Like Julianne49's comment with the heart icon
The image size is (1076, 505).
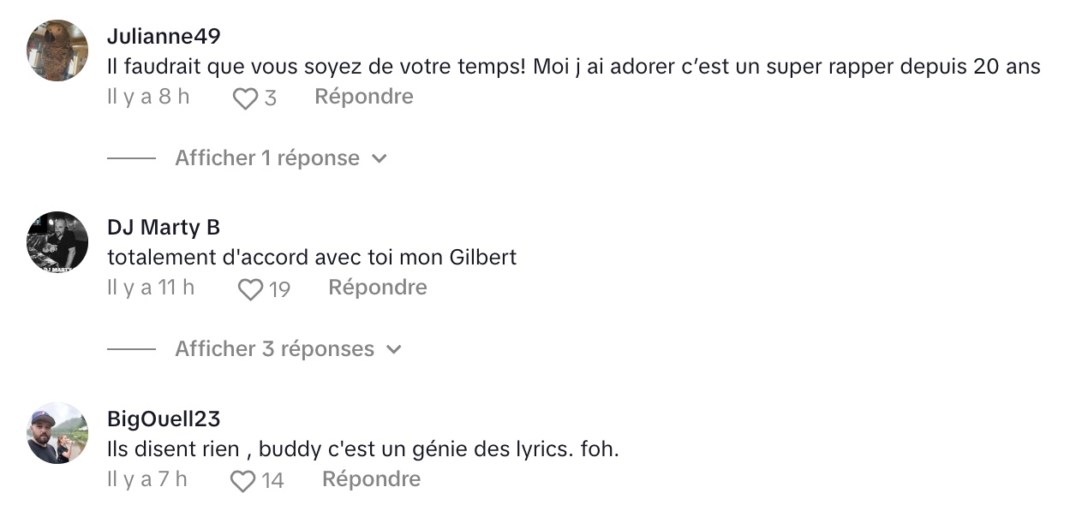pos(245,99)
